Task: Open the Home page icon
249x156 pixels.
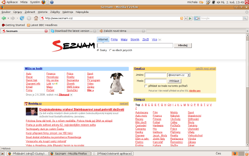Action: [36, 18]
